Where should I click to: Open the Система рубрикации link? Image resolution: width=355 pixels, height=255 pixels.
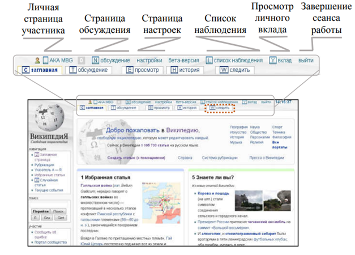(x=220, y=158)
